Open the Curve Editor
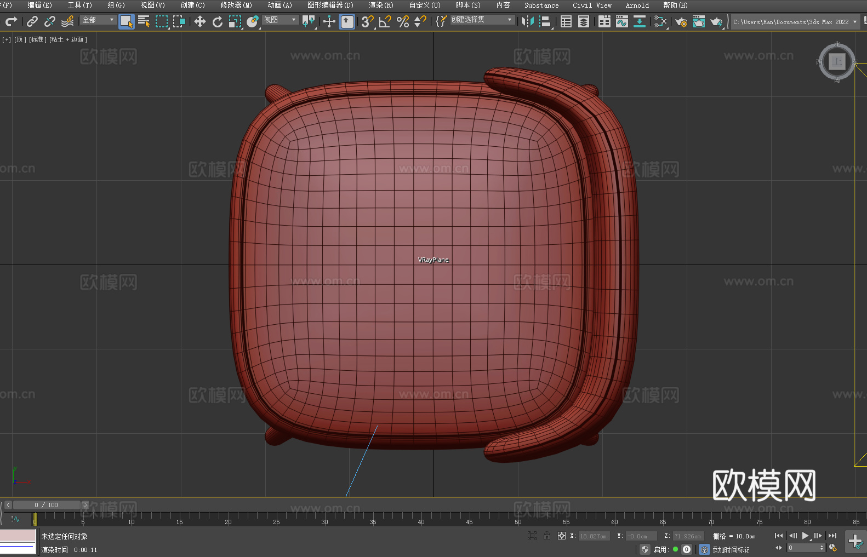This screenshot has height=557, width=867. [x=622, y=21]
